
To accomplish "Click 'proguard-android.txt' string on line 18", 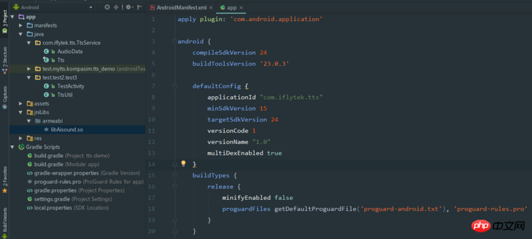I will 401,209.
